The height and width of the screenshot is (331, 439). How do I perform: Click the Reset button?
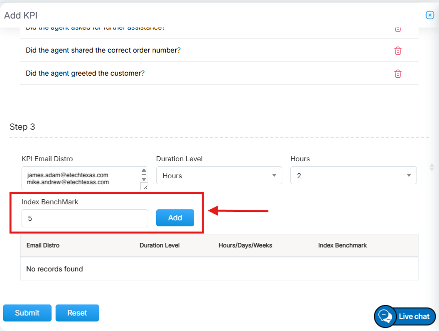click(x=77, y=313)
